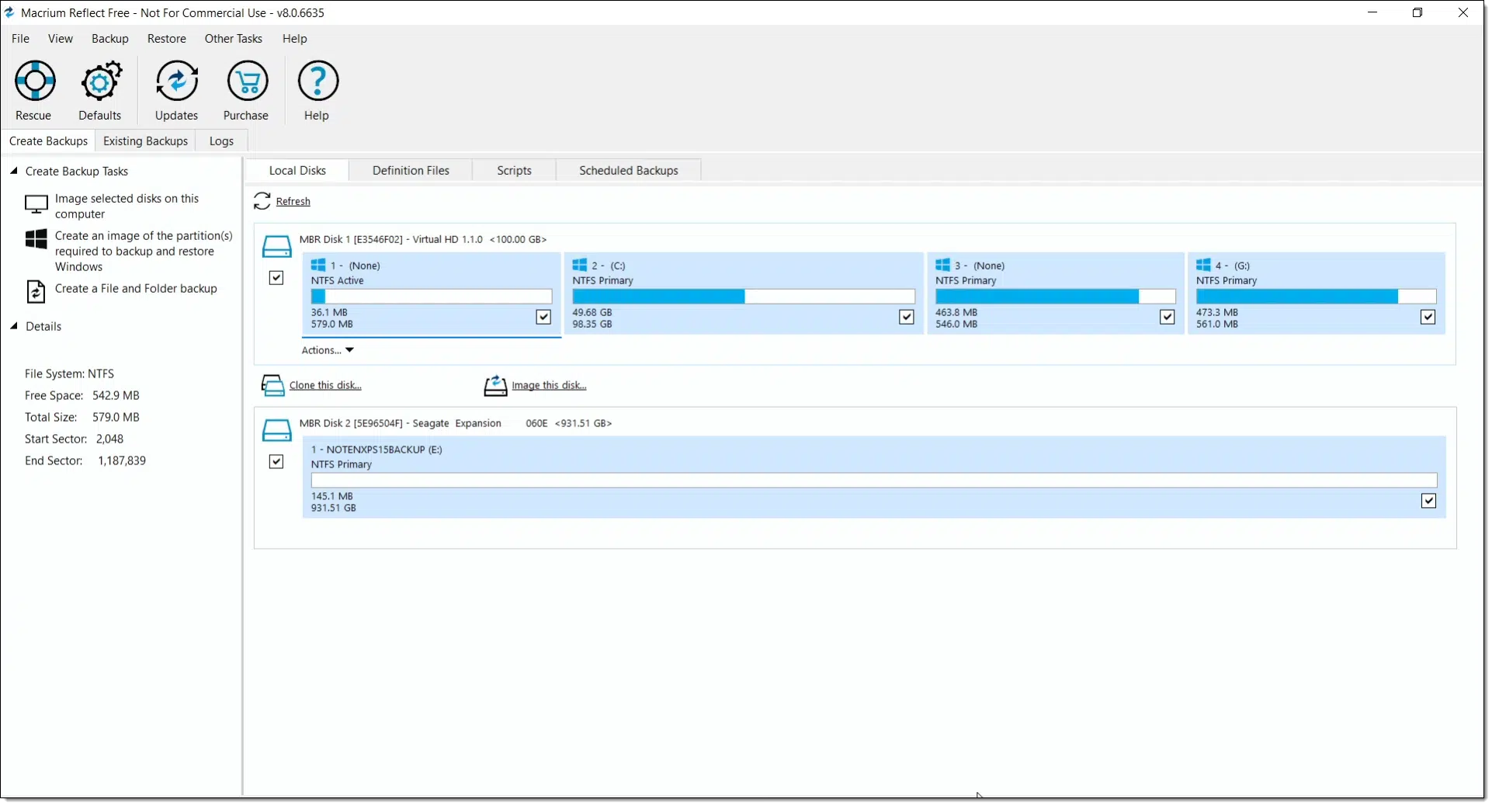Click the Clone this disk icon
1492x806 pixels.
pyautogui.click(x=273, y=385)
